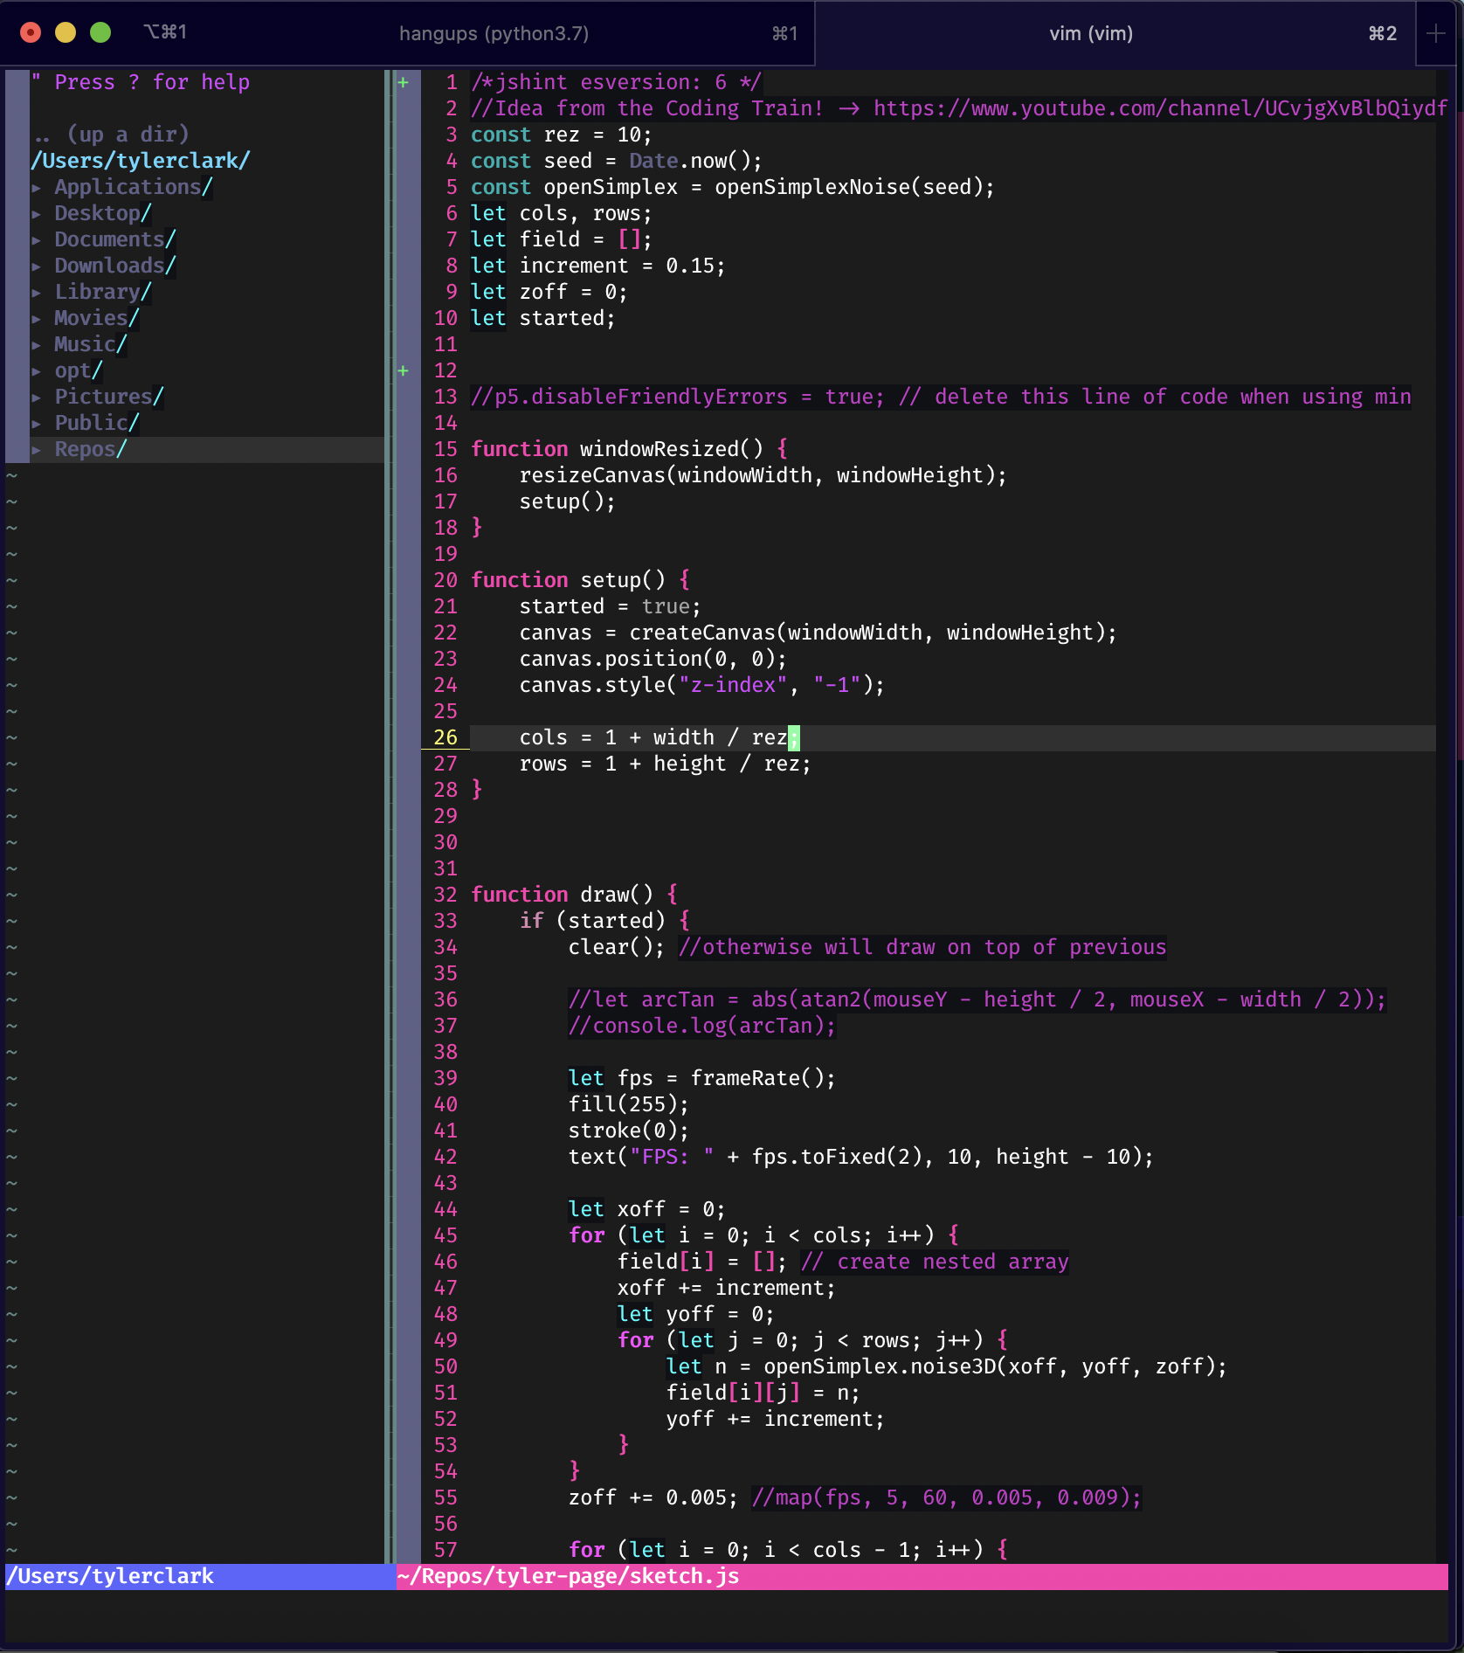The width and height of the screenshot is (1464, 1653).
Task: Click the 'Documents/' folder name
Action: click(x=115, y=239)
